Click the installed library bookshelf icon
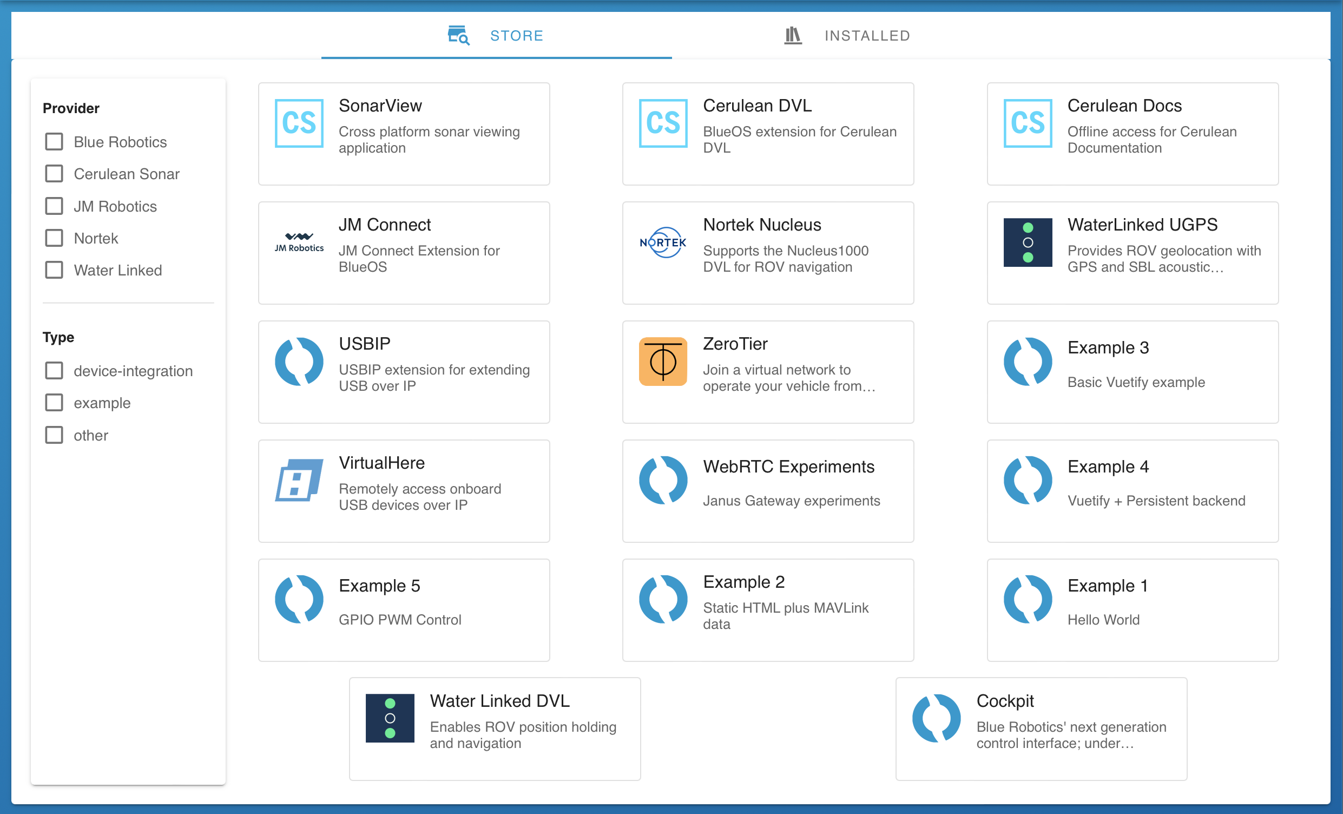Image resolution: width=1343 pixels, height=814 pixels. point(793,35)
